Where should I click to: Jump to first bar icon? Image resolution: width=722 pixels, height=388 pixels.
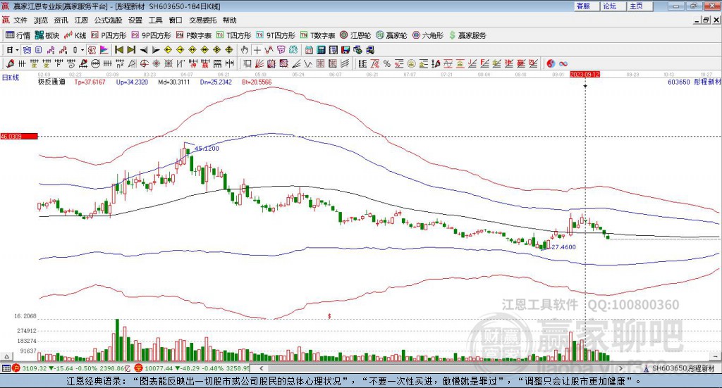(x=119, y=50)
